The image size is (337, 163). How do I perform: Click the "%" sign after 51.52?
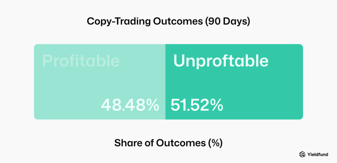pyautogui.click(x=217, y=105)
